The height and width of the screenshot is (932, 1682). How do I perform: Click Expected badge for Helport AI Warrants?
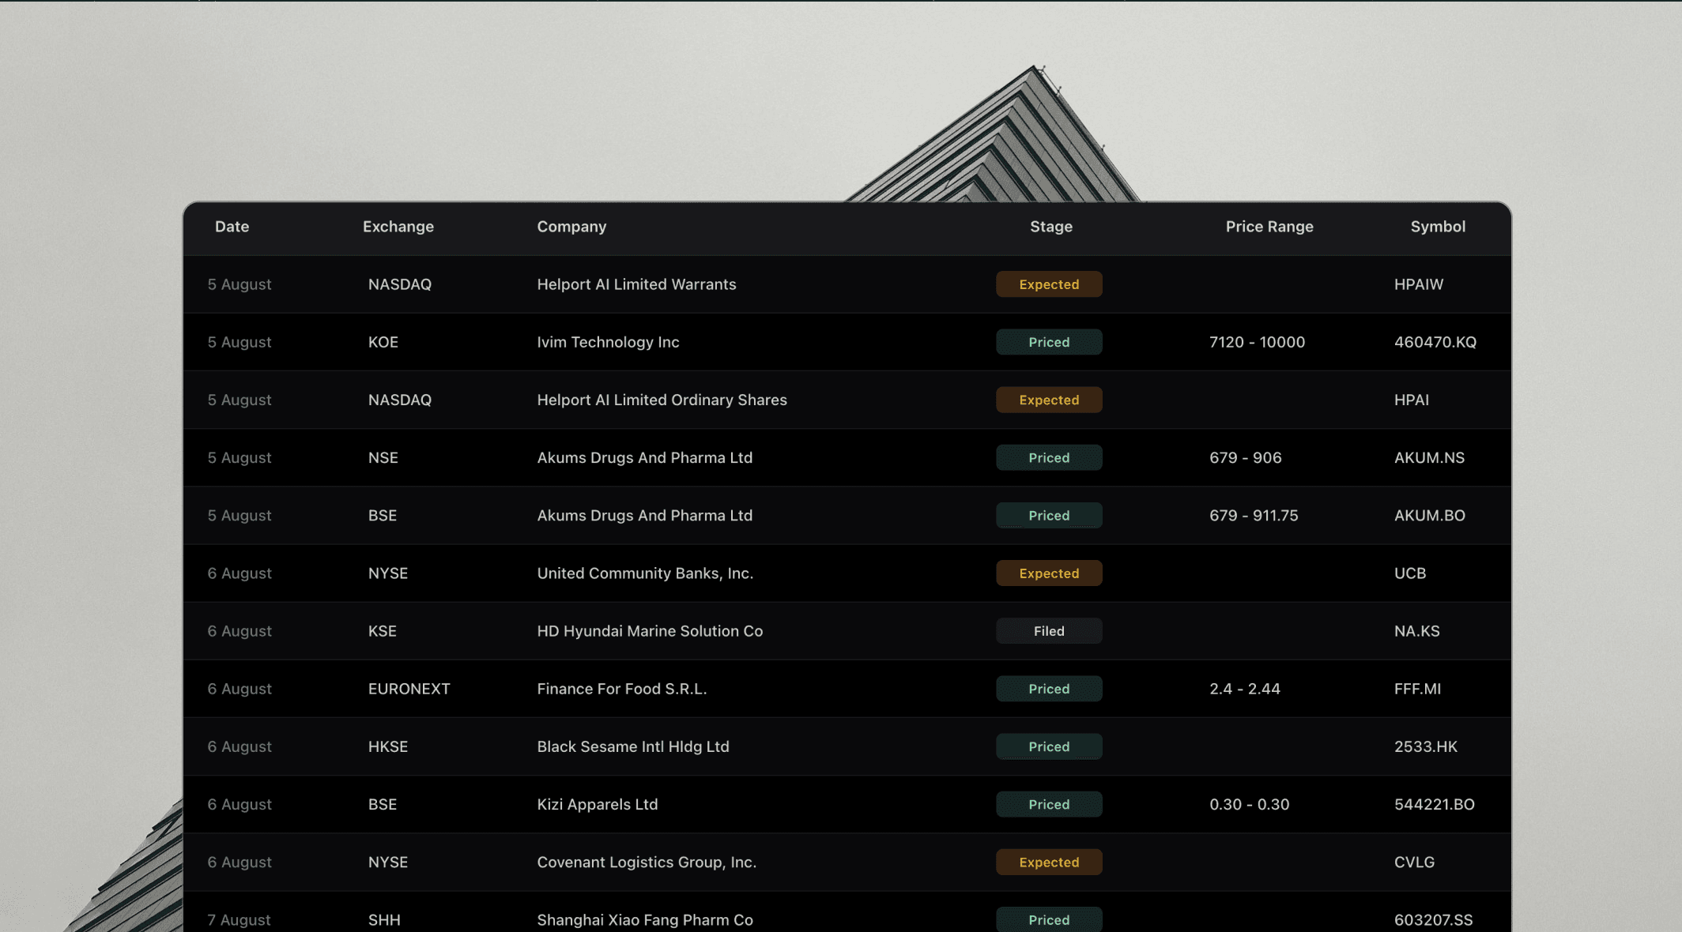click(x=1048, y=284)
